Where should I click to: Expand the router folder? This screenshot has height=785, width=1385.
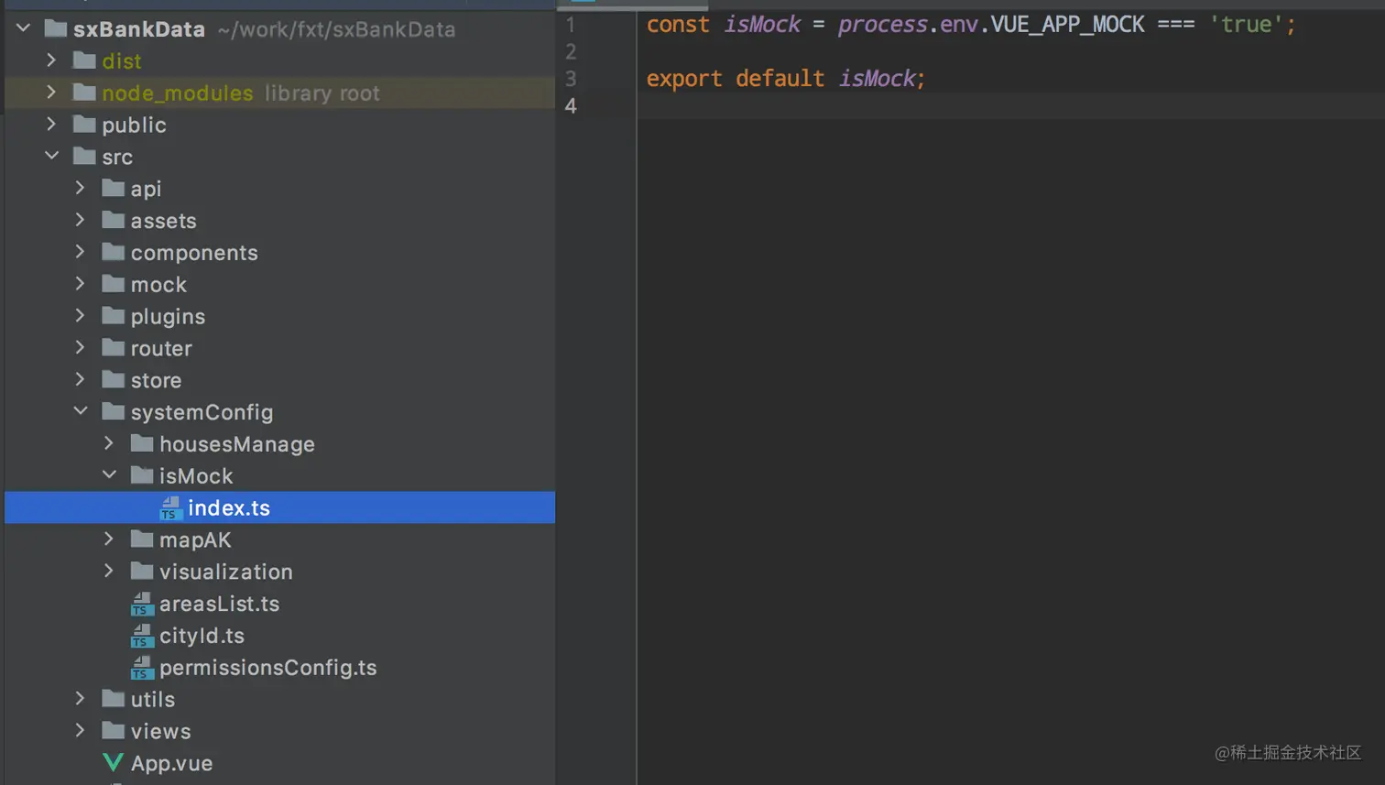[x=81, y=347]
